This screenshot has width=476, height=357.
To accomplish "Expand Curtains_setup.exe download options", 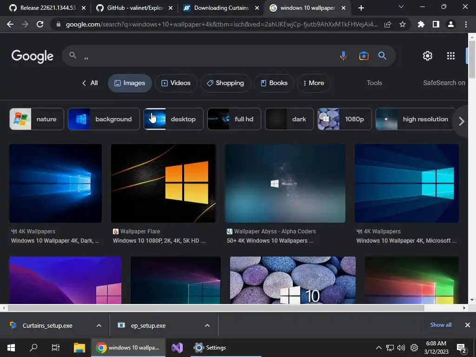I will [x=99, y=325].
